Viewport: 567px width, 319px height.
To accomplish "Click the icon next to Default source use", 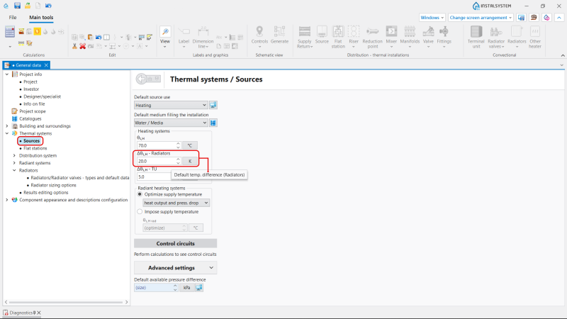I will (213, 105).
